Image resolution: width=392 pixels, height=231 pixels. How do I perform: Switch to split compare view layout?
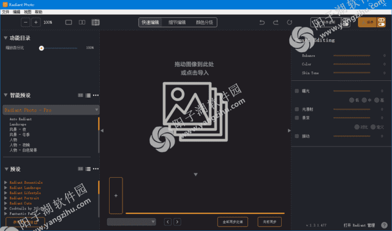pyautogui.click(x=96, y=23)
